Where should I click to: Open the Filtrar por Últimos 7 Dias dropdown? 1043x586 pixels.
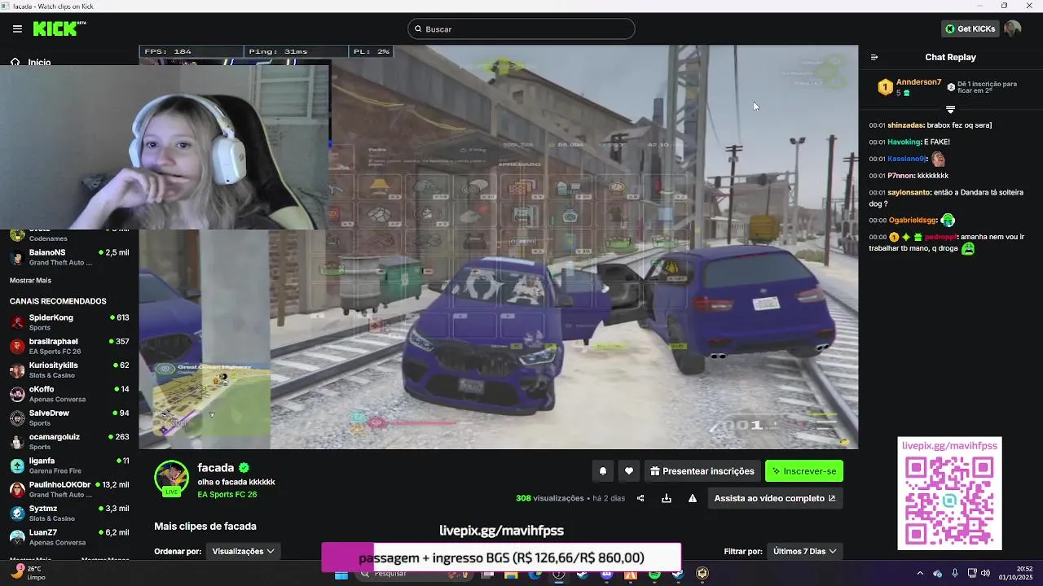pyautogui.click(x=805, y=551)
